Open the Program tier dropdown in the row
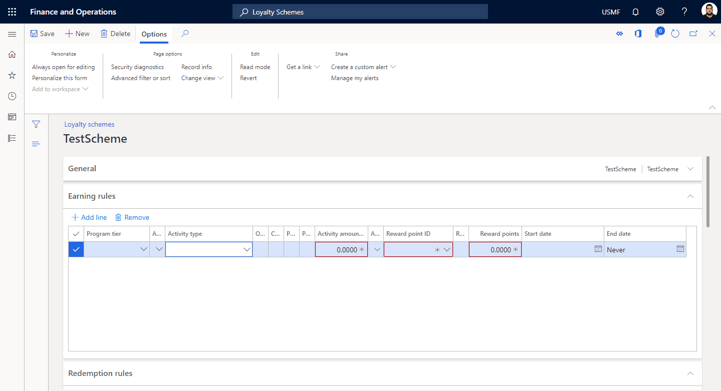Screen dimensions: 721x391 [144, 249]
